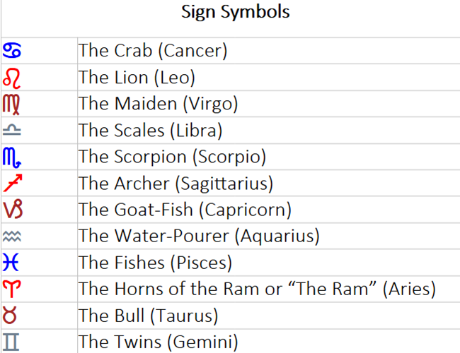Click the blue Cancer crab symbol
This screenshot has height=353, width=460.
[12, 51]
